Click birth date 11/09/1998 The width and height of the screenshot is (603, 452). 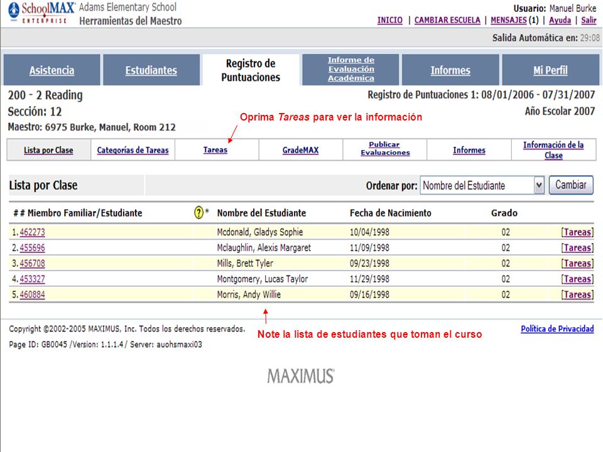369,248
